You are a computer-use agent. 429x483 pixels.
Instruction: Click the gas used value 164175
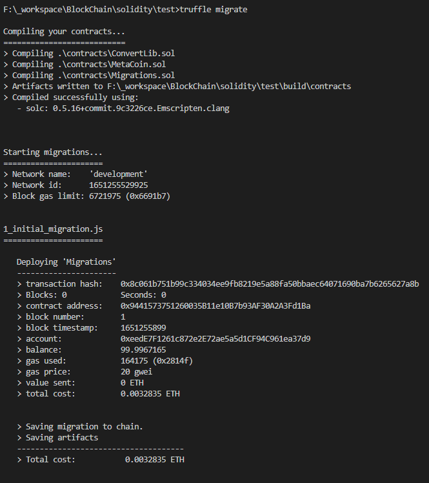(x=134, y=361)
